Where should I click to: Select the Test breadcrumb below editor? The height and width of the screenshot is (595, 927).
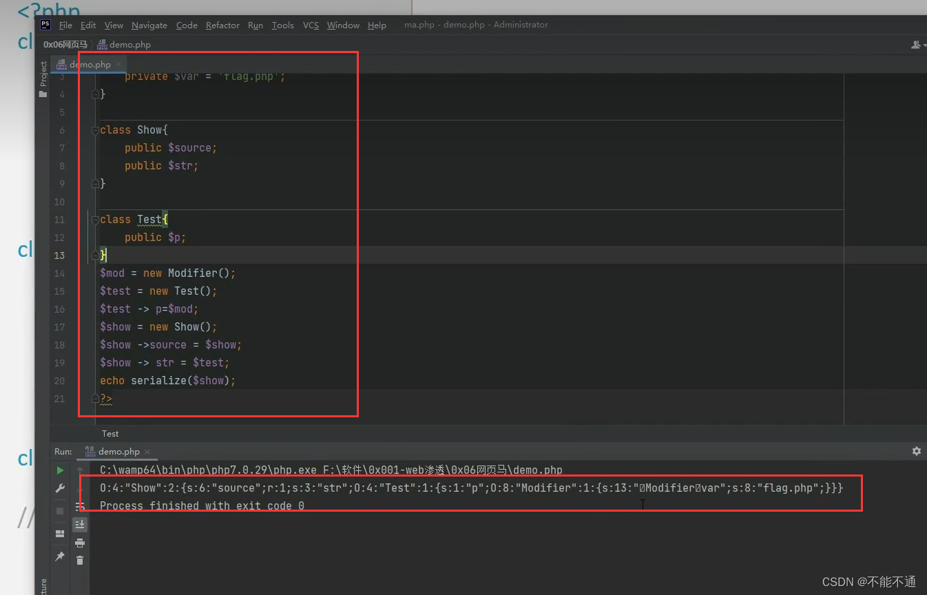click(x=110, y=433)
